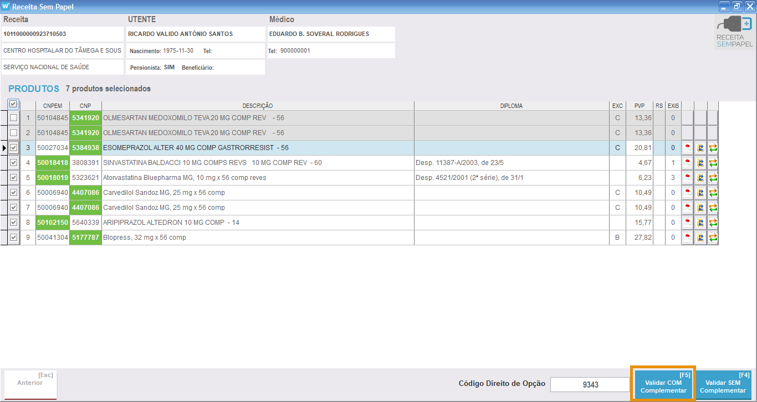Toggle the select-all checkbox in the table header
This screenshot has height=402, width=757.
[13, 104]
